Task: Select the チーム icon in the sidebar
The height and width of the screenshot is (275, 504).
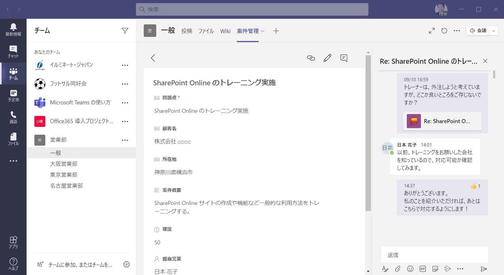Action: click(13, 73)
